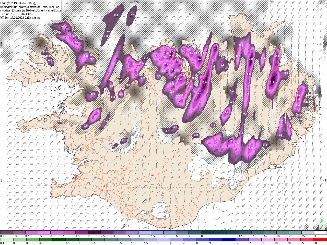Click the UWC/ECDS title text

click(9, 3)
